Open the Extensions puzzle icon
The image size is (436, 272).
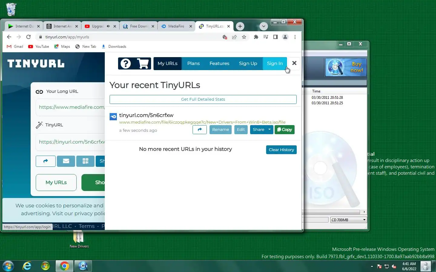pos(256,37)
